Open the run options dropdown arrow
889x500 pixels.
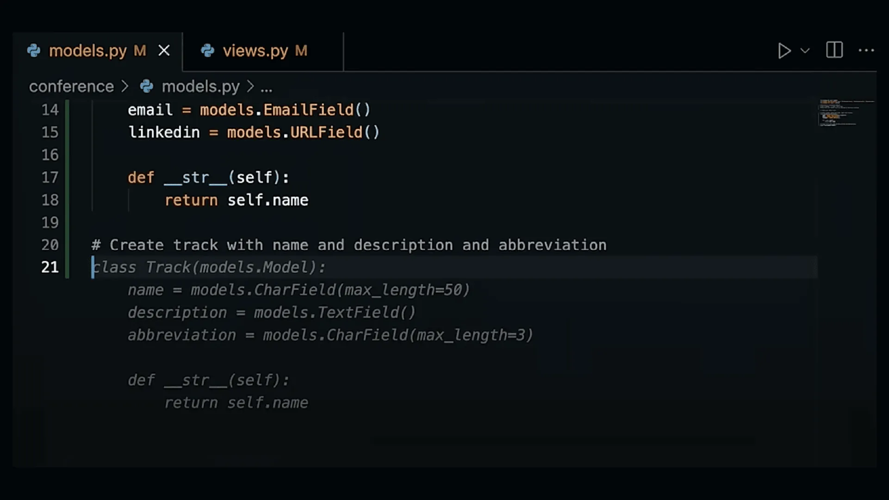805,51
